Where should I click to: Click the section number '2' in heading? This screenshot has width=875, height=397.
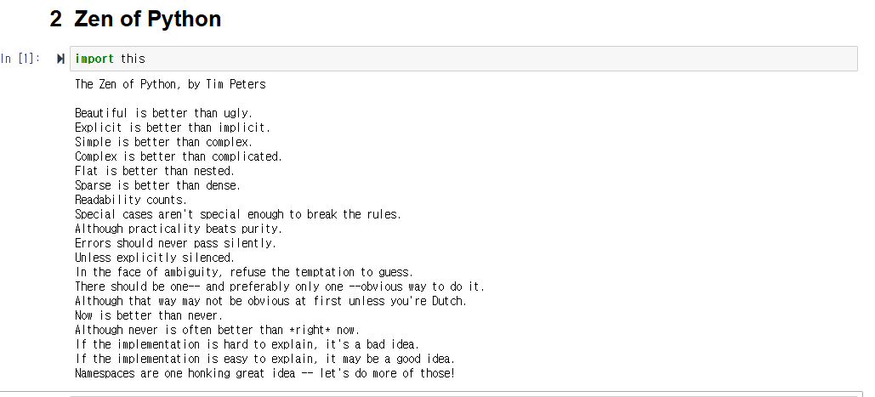56,19
